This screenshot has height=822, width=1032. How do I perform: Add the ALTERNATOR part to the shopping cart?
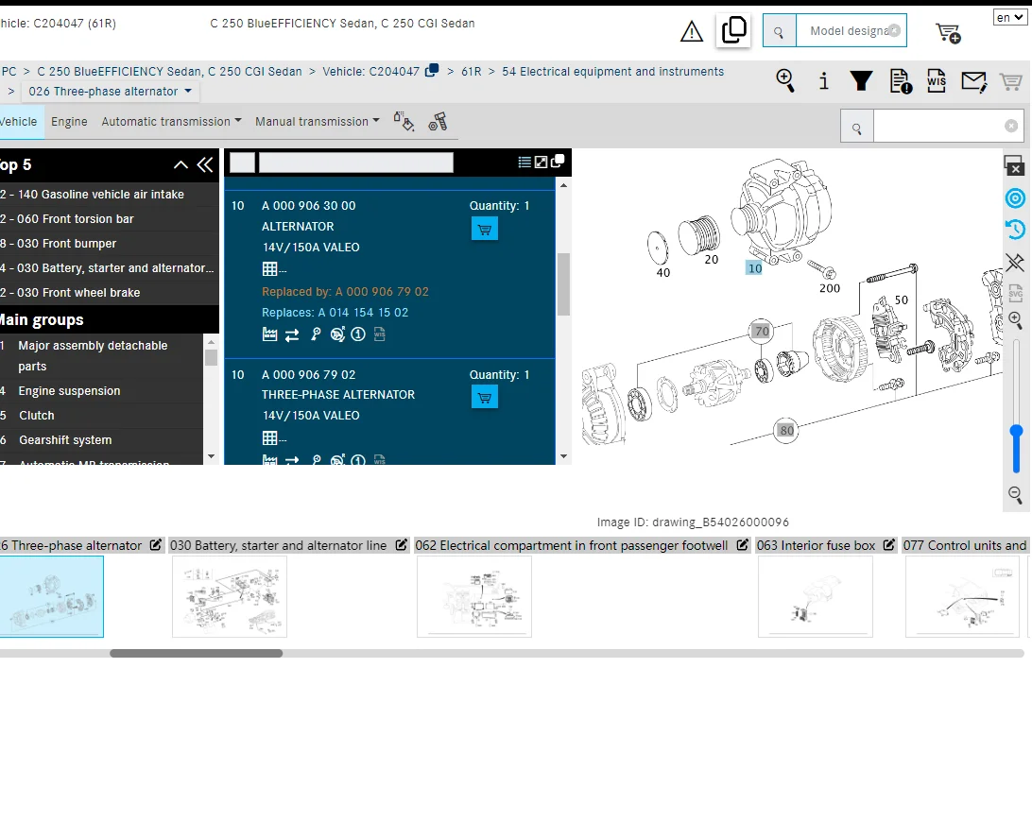(x=484, y=228)
